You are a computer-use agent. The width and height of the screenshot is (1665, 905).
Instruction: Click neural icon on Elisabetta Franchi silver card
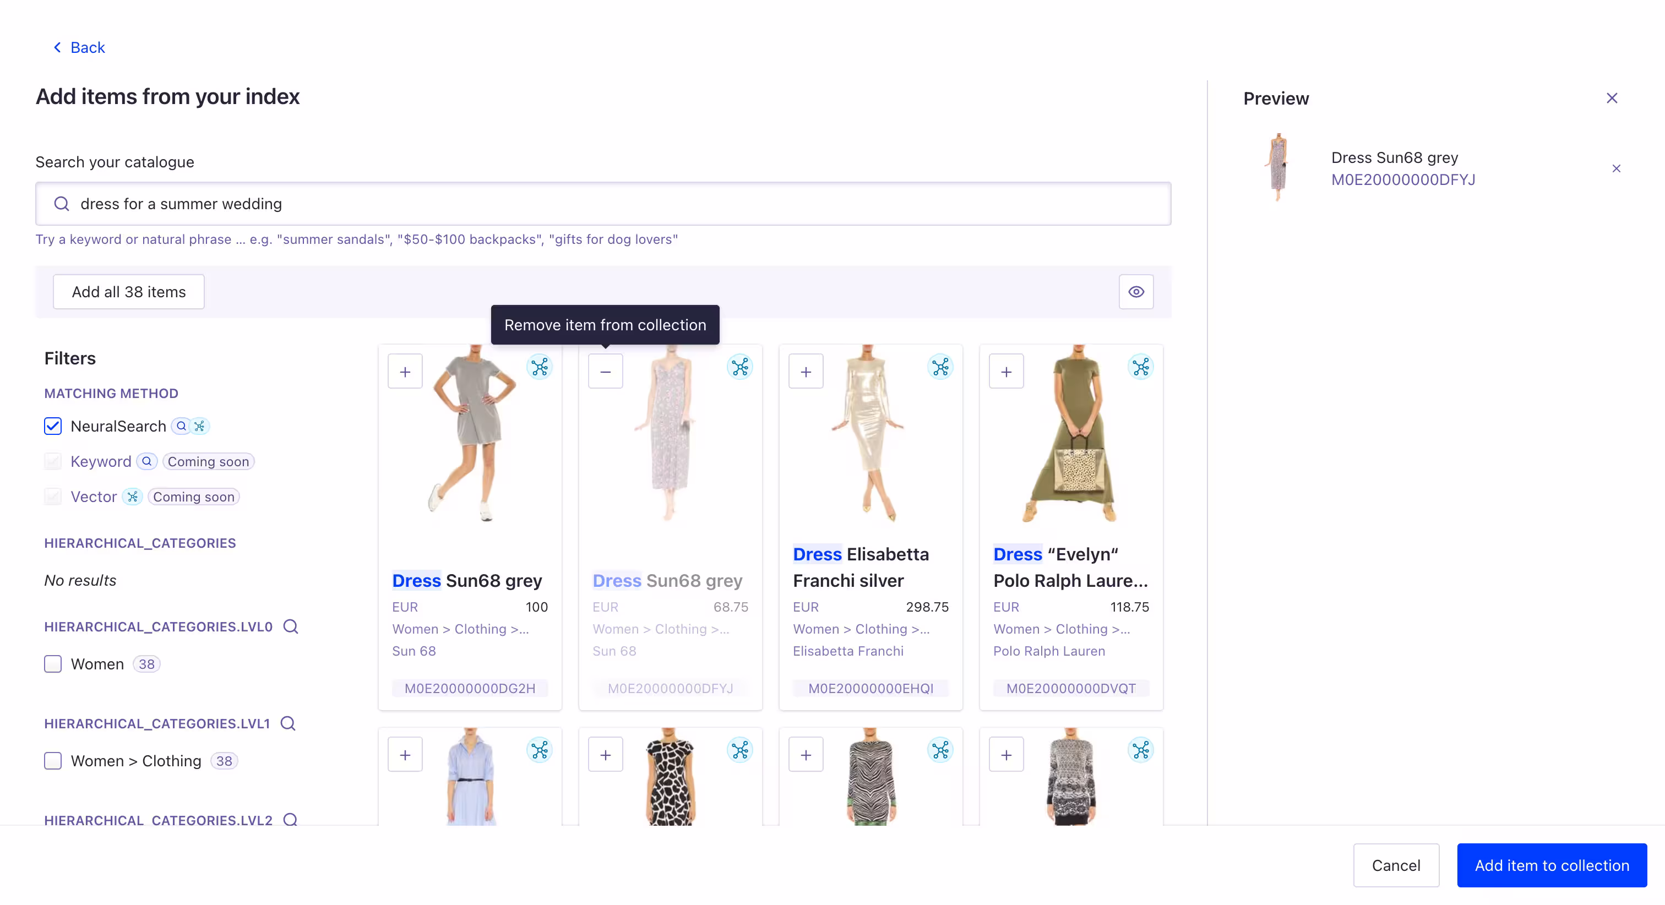[x=940, y=367]
